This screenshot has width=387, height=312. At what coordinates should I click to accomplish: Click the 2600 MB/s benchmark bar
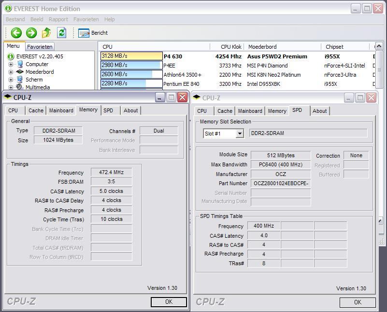pyautogui.click(x=131, y=74)
